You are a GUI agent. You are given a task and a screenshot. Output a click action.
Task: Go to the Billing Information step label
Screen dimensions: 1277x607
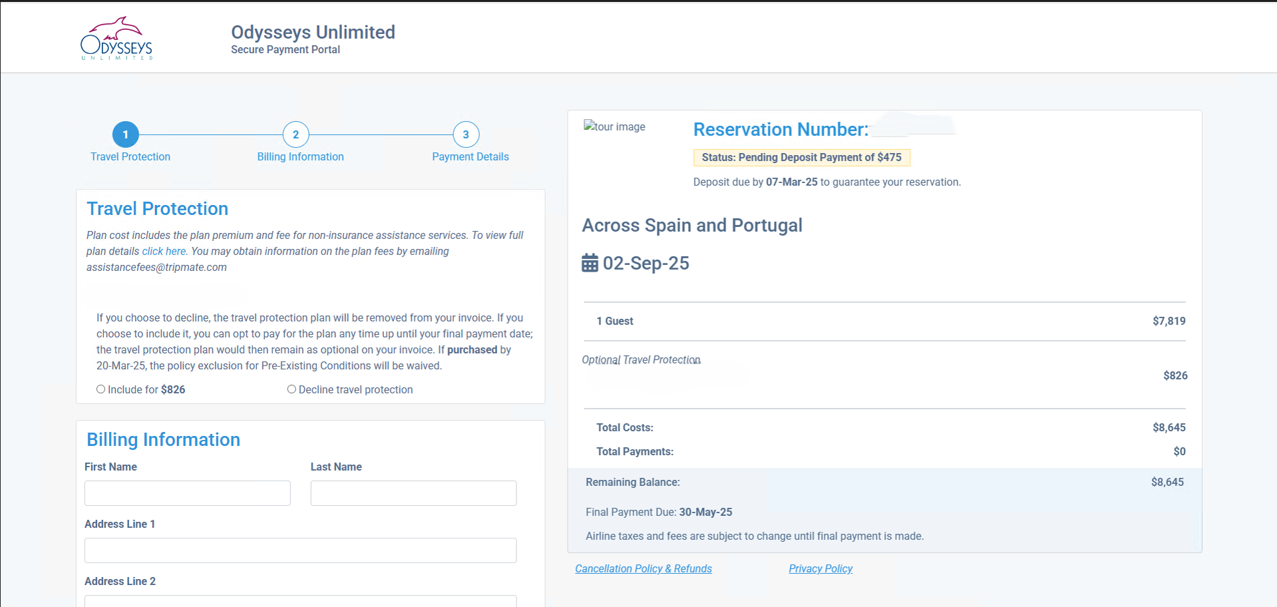click(300, 157)
